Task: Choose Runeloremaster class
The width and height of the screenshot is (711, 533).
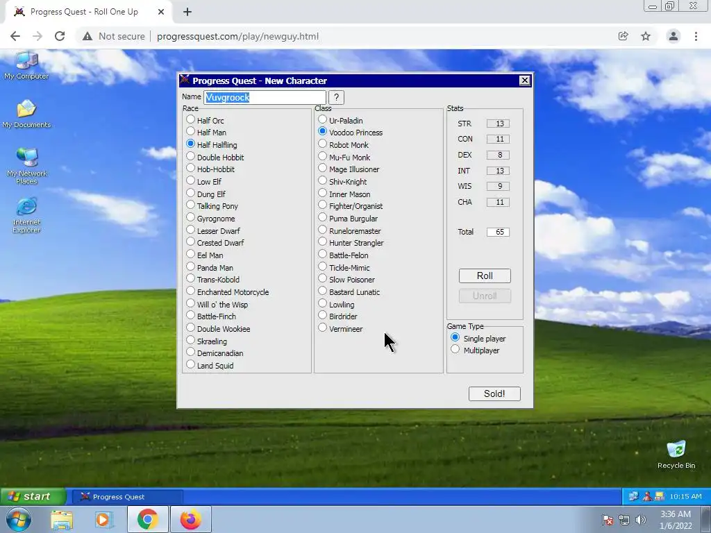Action: (x=322, y=230)
